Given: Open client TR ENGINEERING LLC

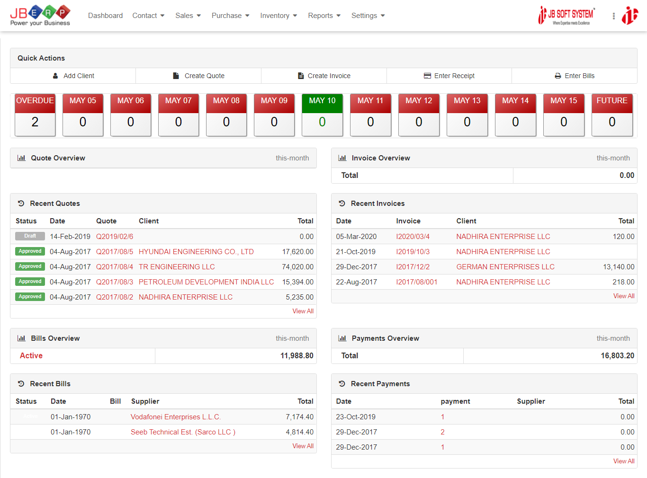Looking at the screenshot, I should [x=177, y=267].
